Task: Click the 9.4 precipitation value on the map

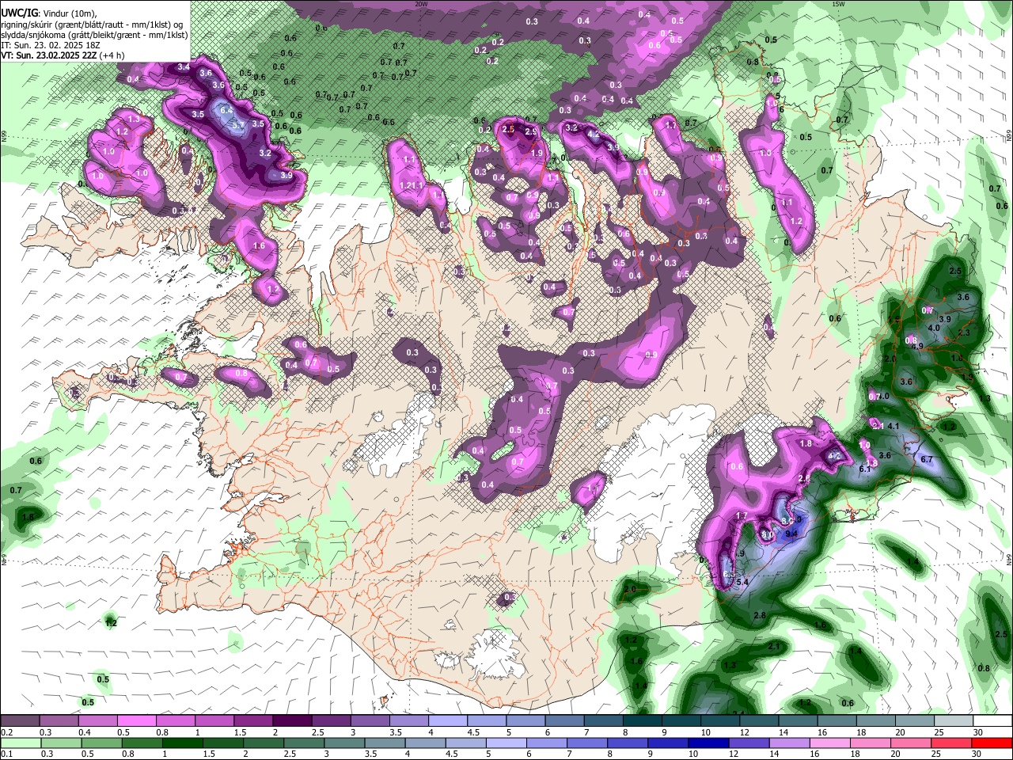Action: pyautogui.click(x=791, y=534)
